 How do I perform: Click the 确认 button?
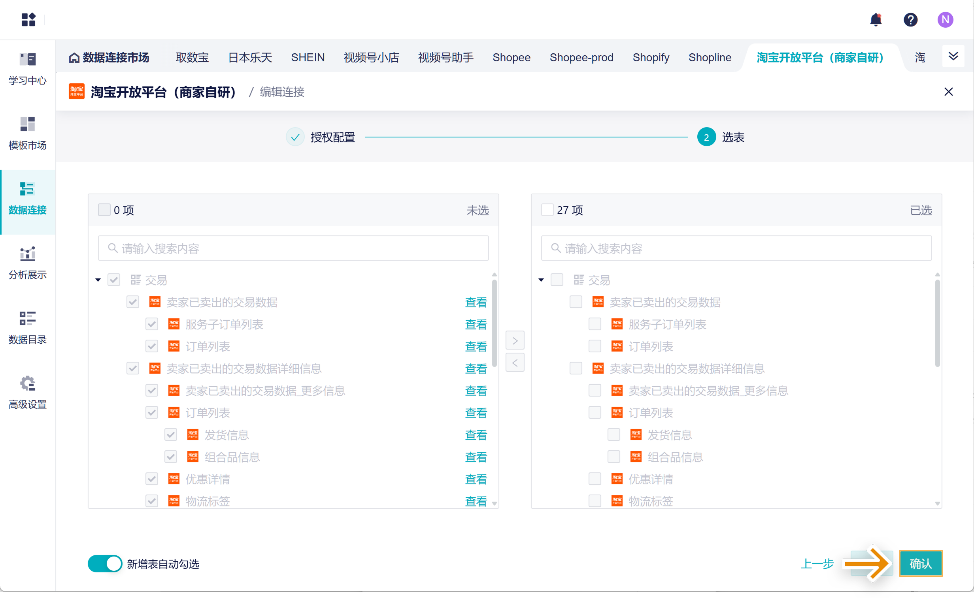point(921,564)
